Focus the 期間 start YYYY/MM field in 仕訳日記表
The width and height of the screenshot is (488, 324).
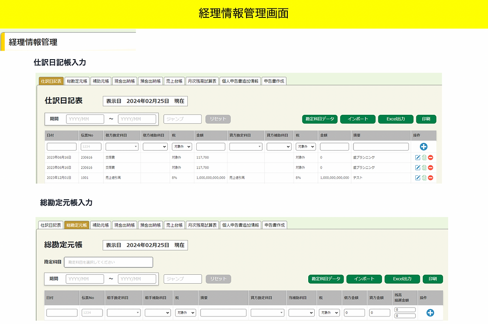85,119
